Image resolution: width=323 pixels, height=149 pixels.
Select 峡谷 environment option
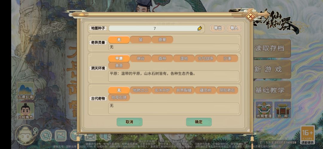(x=141, y=59)
